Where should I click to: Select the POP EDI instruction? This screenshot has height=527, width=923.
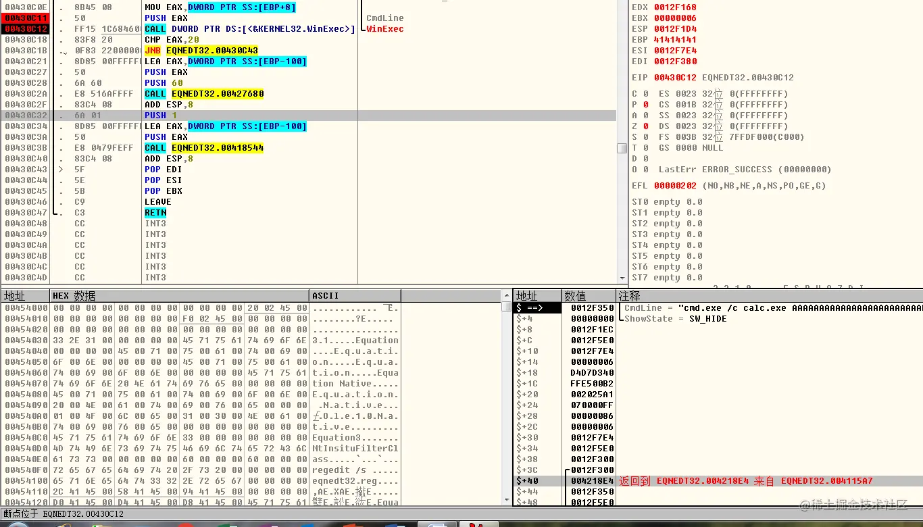[164, 170]
